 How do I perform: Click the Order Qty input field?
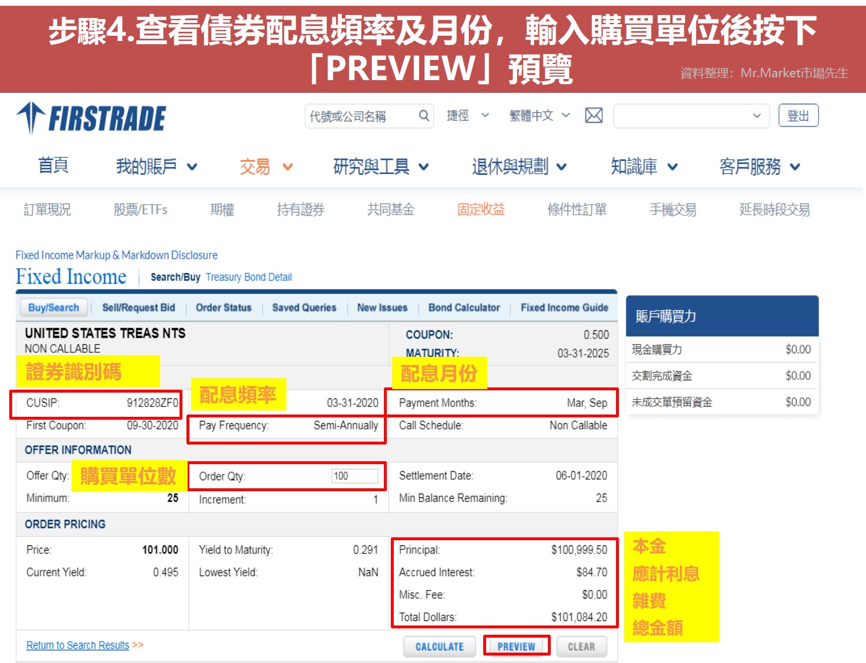pos(354,476)
